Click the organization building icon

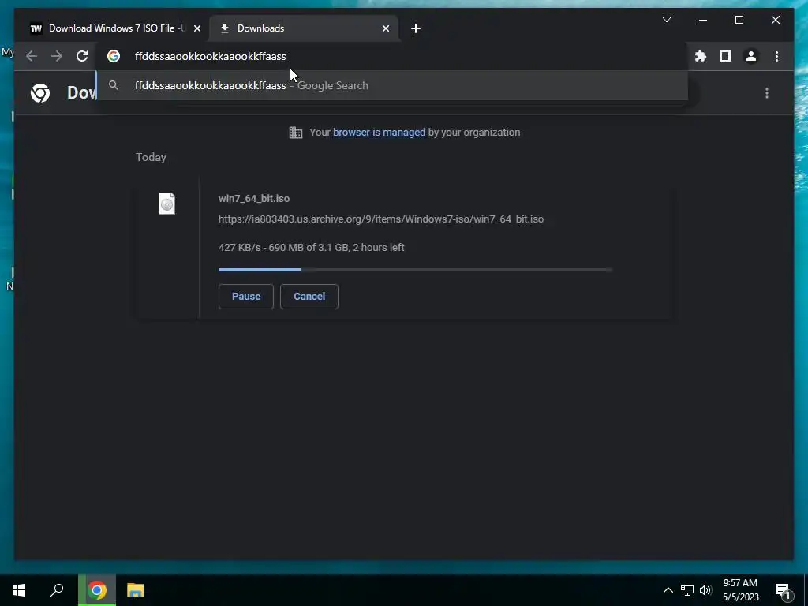(x=296, y=133)
